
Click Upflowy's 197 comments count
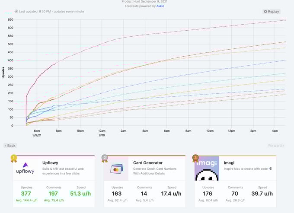coord(54,194)
